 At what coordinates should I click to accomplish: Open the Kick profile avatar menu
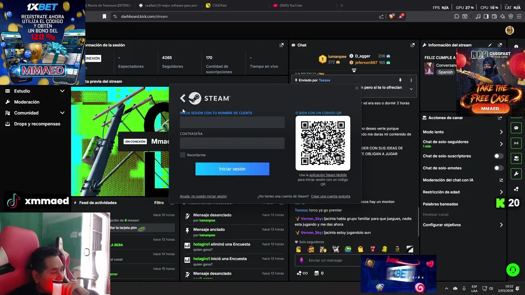click(509, 30)
